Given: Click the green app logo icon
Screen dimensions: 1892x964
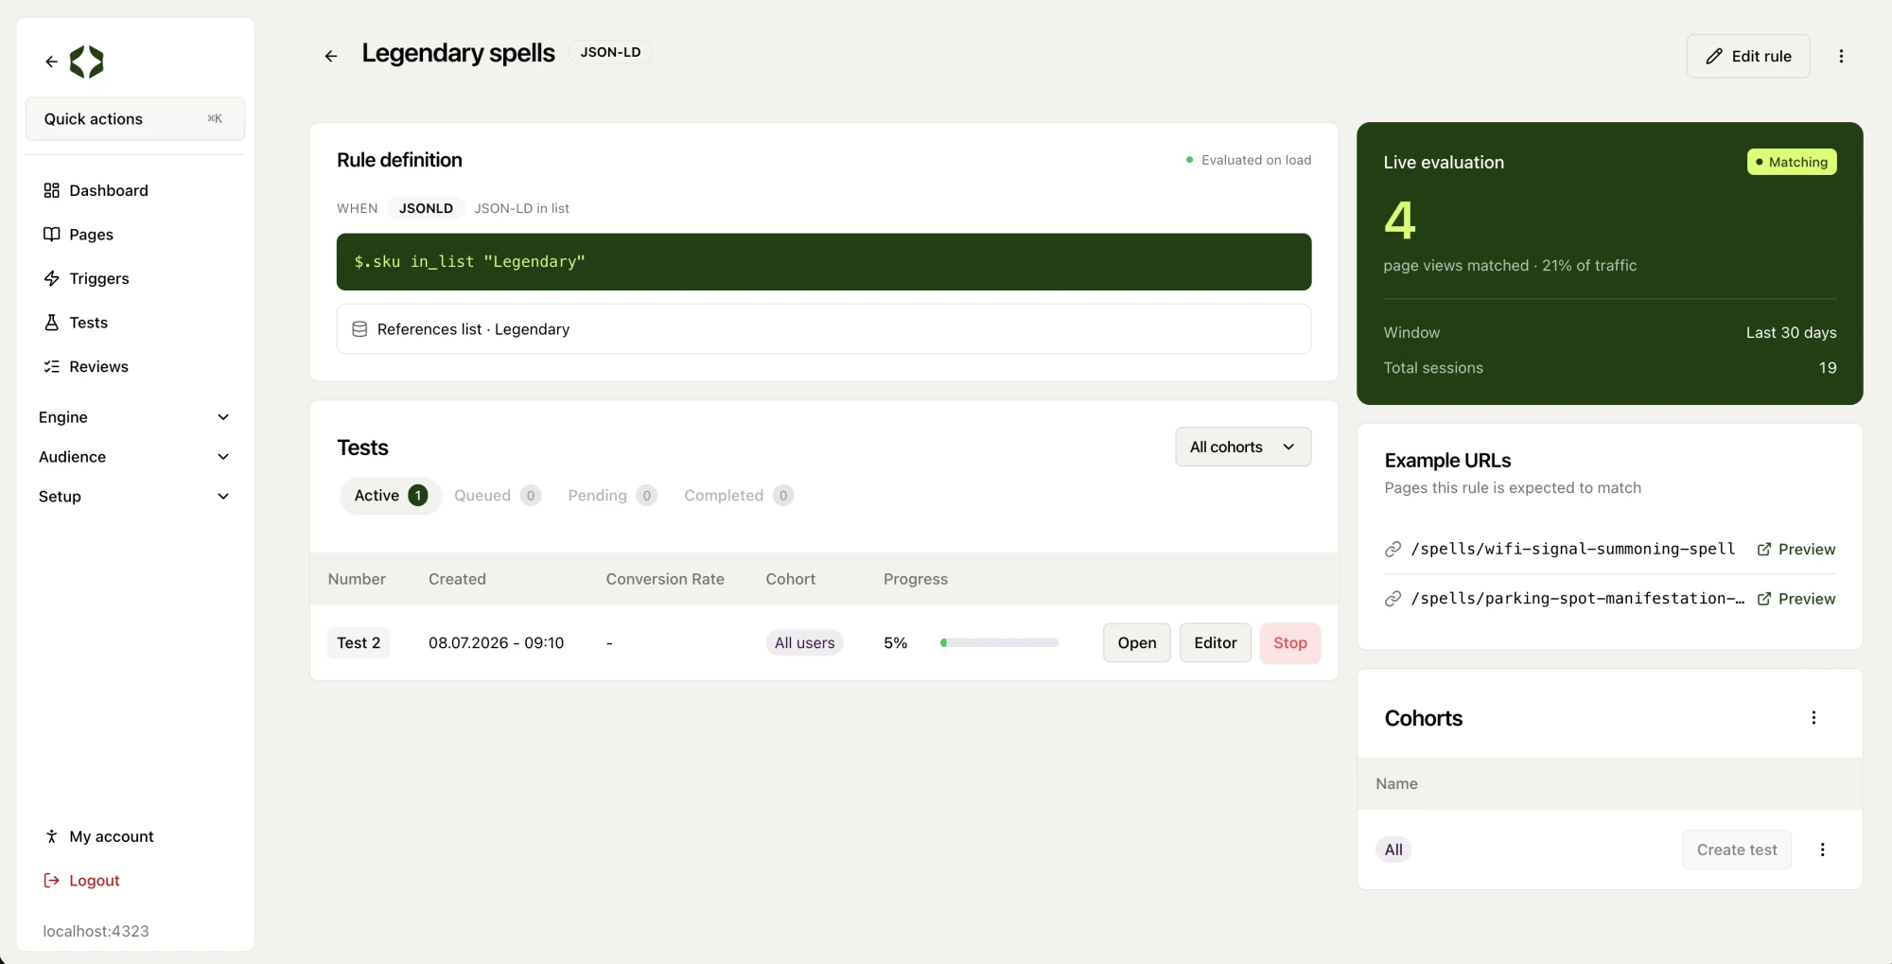Looking at the screenshot, I should click(x=86, y=61).
